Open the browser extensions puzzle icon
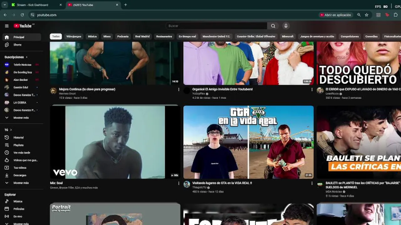This screenshot has height=225, width=401. (396, 15)
